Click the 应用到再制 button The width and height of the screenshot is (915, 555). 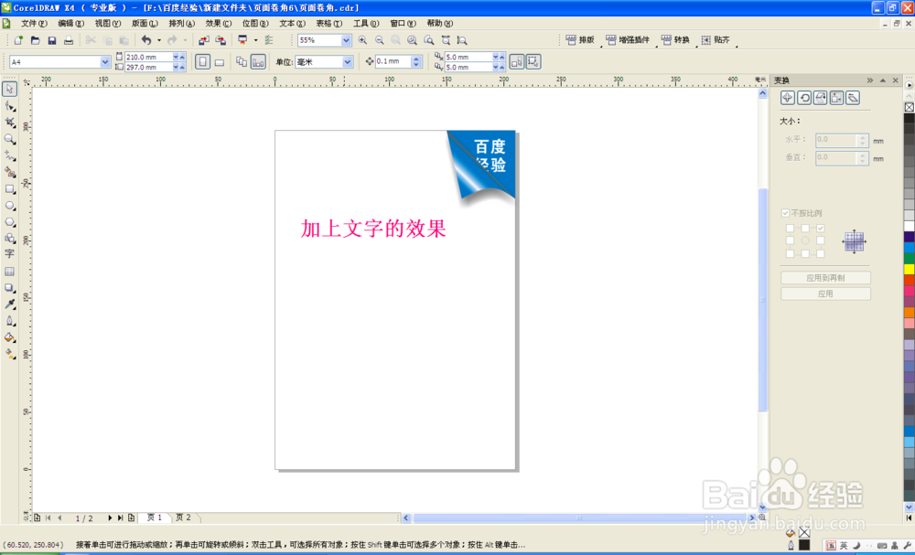[824, 277]
